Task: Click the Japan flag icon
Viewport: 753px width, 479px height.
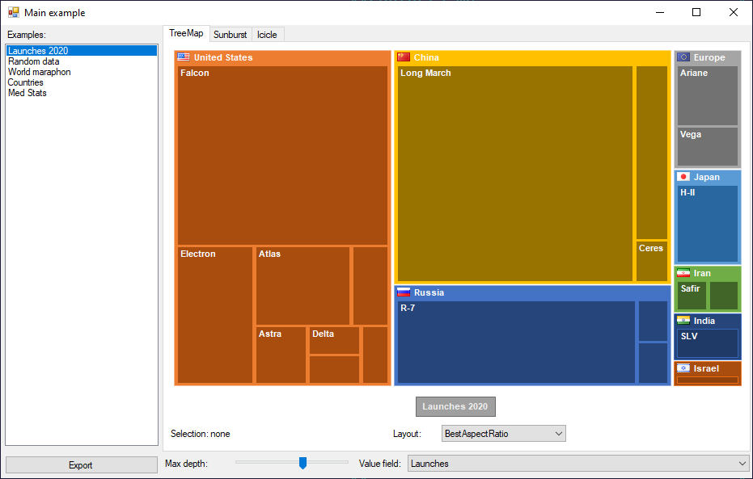Action: tap(682, 176)
